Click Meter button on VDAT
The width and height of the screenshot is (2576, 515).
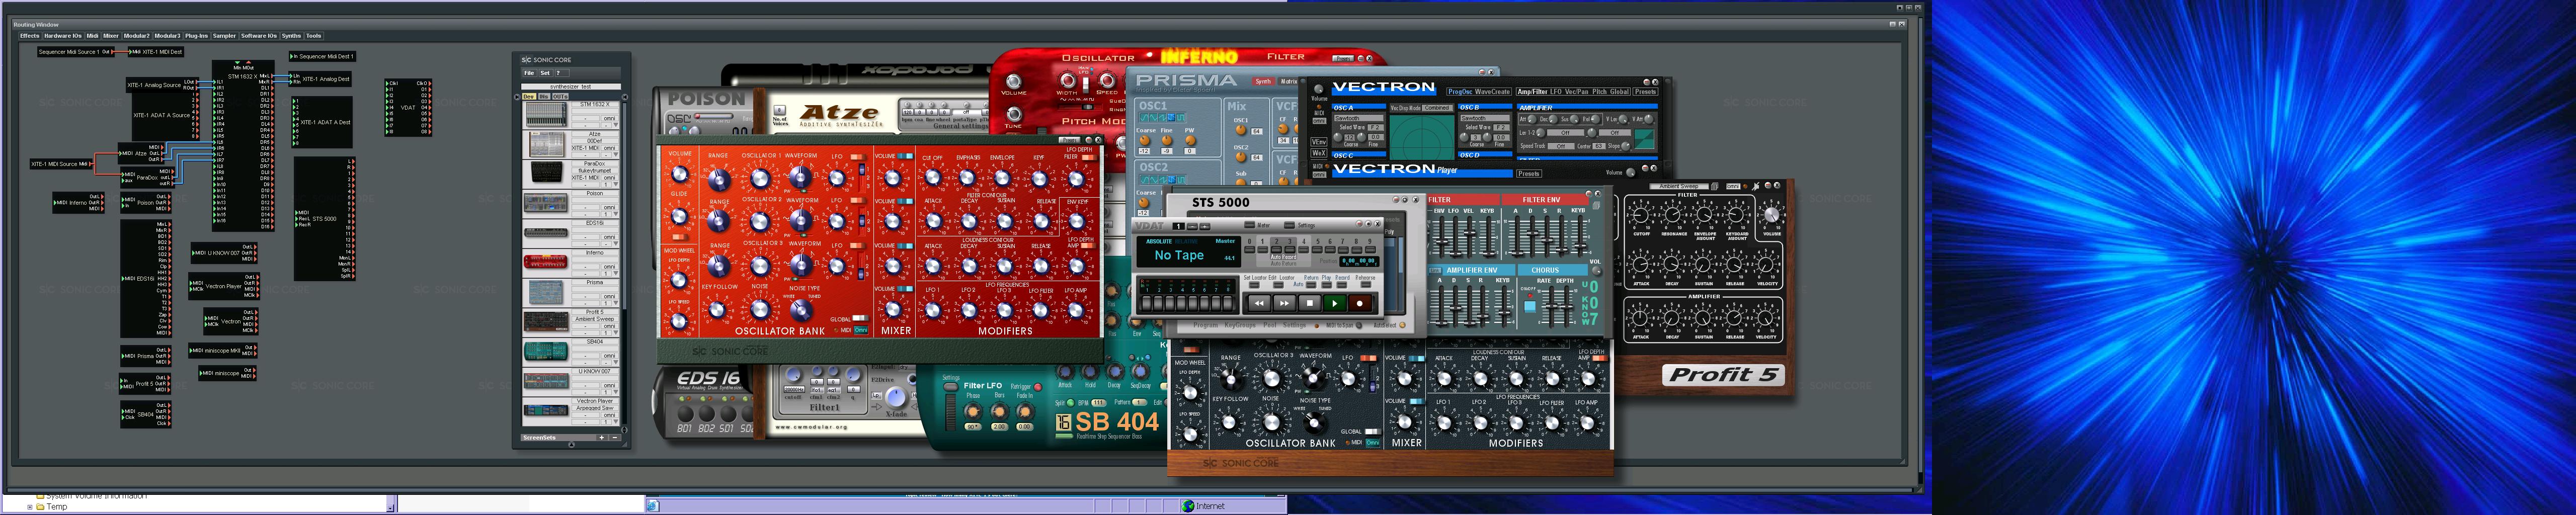(1250, 225)
